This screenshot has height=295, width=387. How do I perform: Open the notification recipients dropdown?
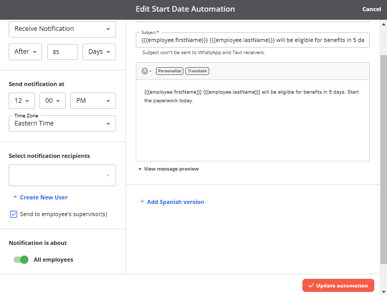click(x=62, y=175)
